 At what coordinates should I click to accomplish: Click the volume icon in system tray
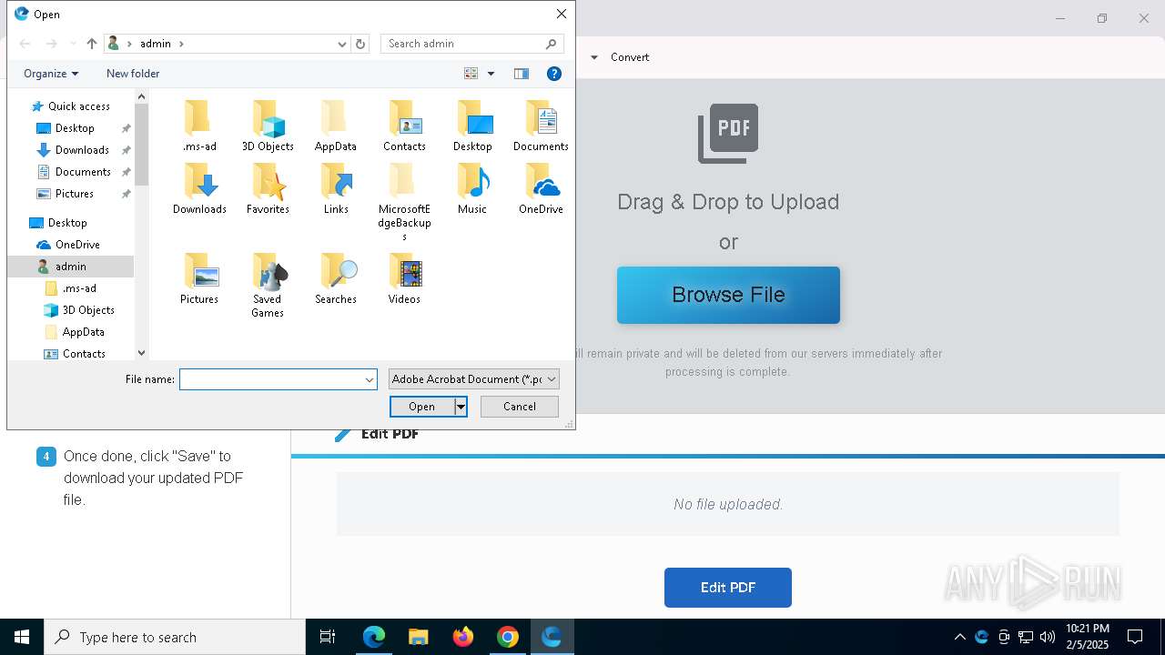1048,637
